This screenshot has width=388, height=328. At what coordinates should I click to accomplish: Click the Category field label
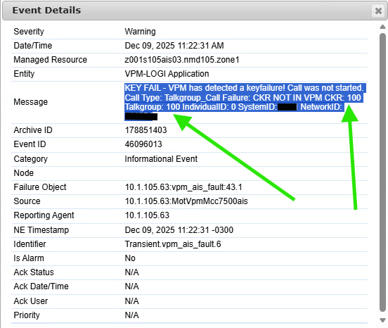[30, 159]
